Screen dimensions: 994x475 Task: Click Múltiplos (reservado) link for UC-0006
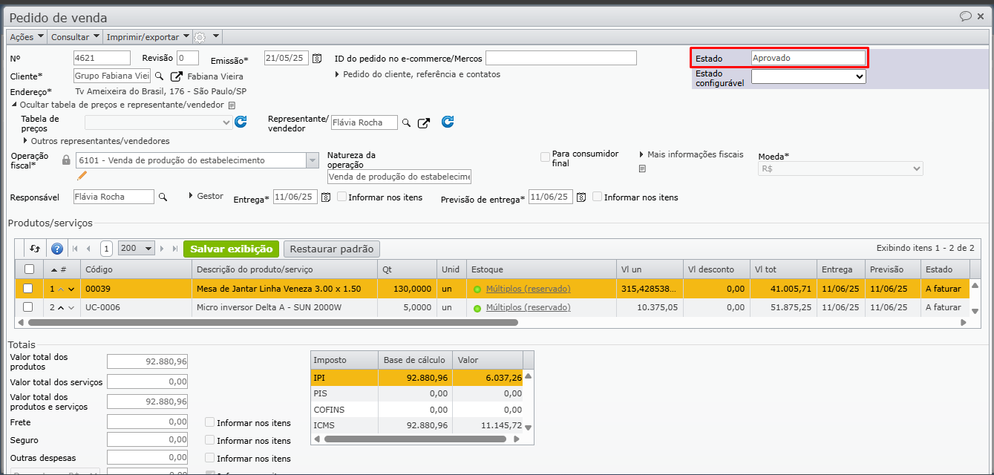point(528,307)
